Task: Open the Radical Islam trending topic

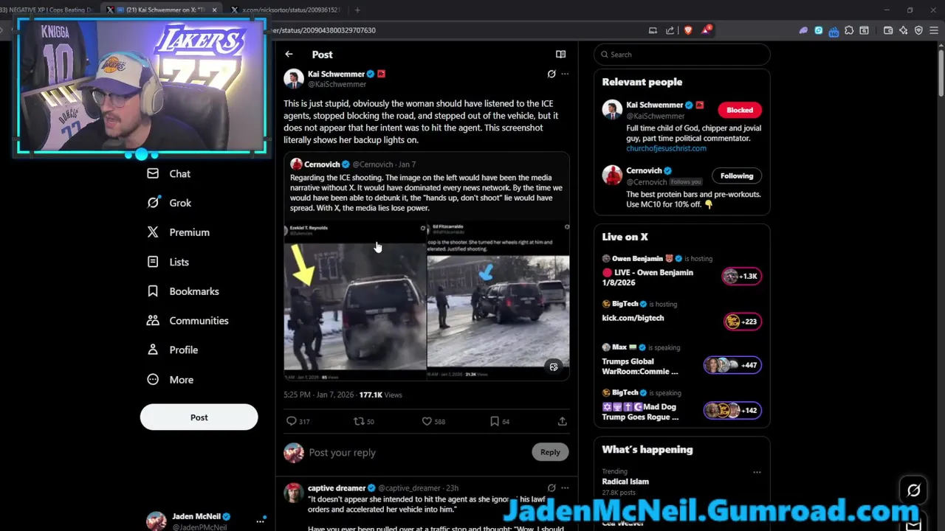Action: [625, 482]
